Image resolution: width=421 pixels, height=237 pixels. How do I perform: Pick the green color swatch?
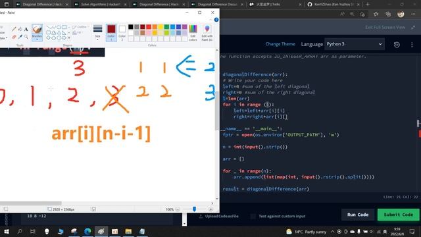pyautogui.click(x=166, y=27)
